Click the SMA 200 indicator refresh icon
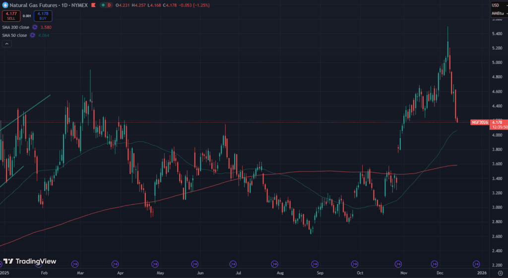508x278 pixels. coord(34,28)
